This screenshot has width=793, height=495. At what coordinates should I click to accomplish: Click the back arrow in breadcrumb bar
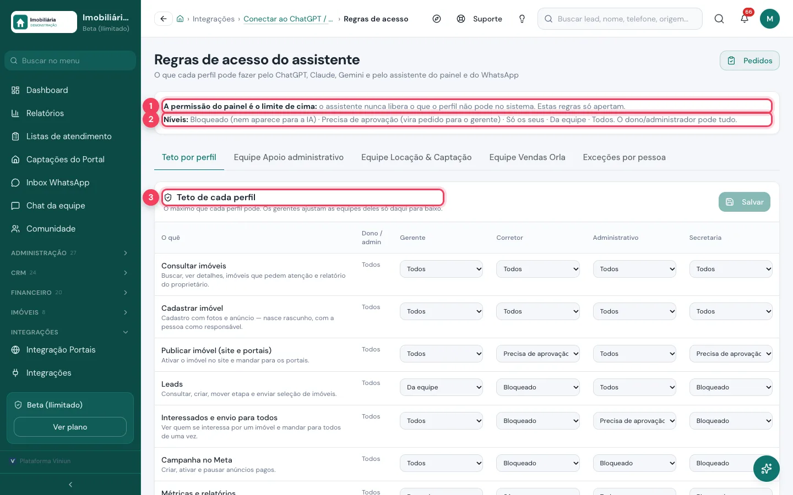pyautogui.click(x=163, y=19)
